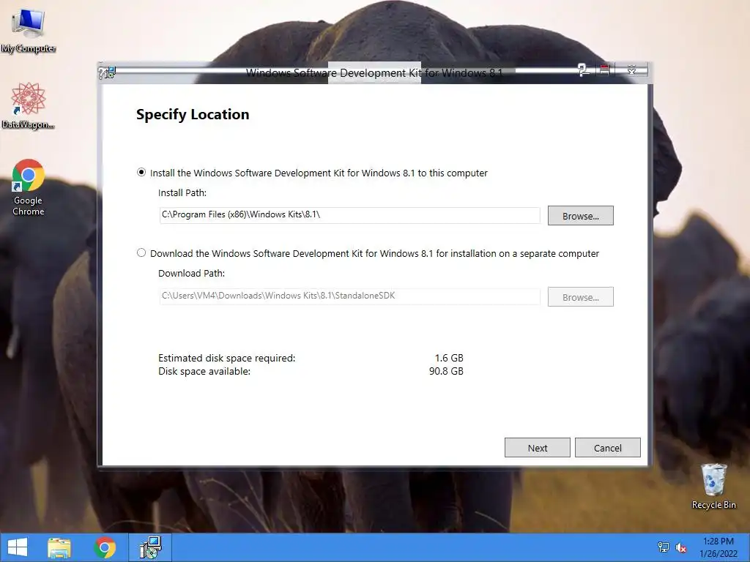Viewport: 750px width, 562px height.
Task: Open My Computer desktop icon
Action: (x=29, y=31)
